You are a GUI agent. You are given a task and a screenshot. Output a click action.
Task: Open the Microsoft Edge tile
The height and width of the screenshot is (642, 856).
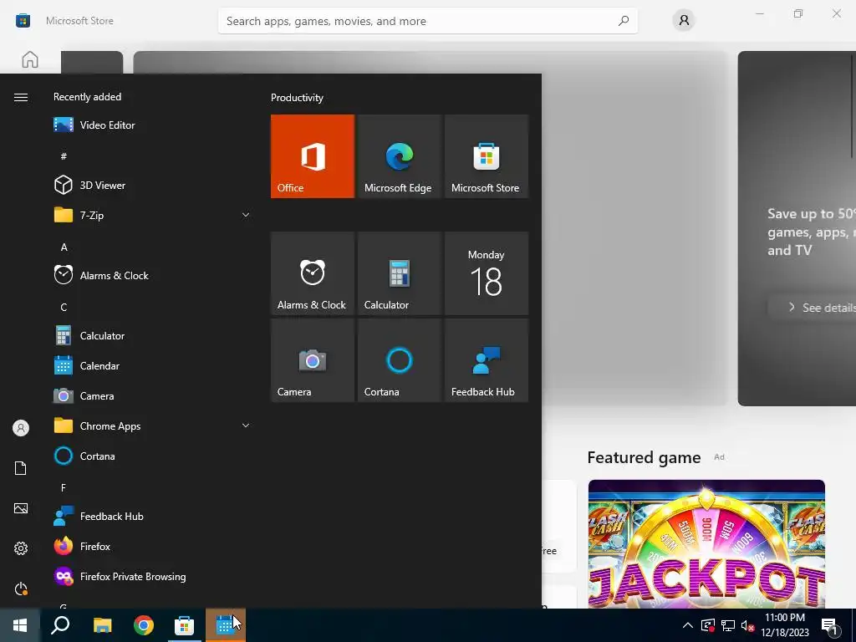click(x=399, y=156)
